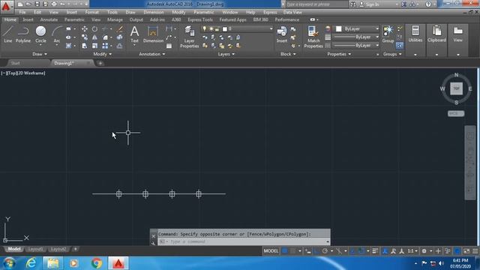This screenshot has width=480, height=270.
Task: Open the Dimension menu
Action: pos(153,12)
